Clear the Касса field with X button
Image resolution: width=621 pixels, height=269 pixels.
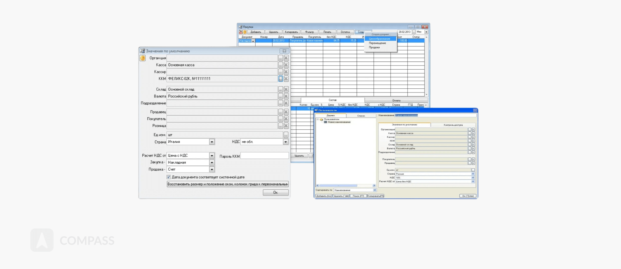(286, 65)
